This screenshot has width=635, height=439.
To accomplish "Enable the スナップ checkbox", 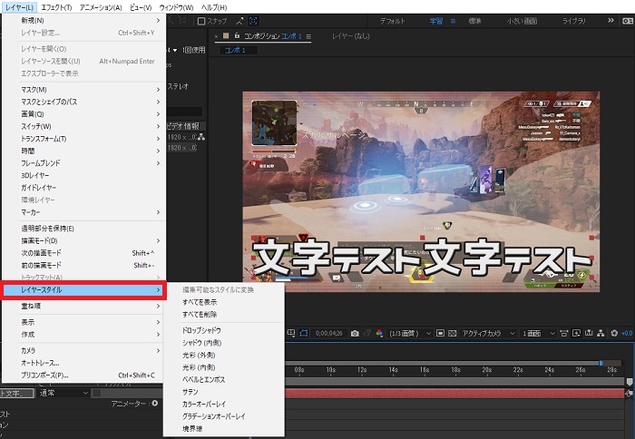I will (201, 21).
